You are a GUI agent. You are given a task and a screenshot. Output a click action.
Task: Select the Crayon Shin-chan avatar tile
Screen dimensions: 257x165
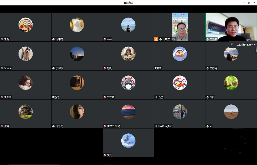coord(179,54)
